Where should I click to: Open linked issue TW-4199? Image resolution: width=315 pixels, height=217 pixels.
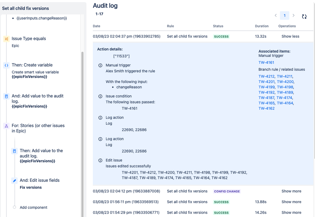point(266,87)
